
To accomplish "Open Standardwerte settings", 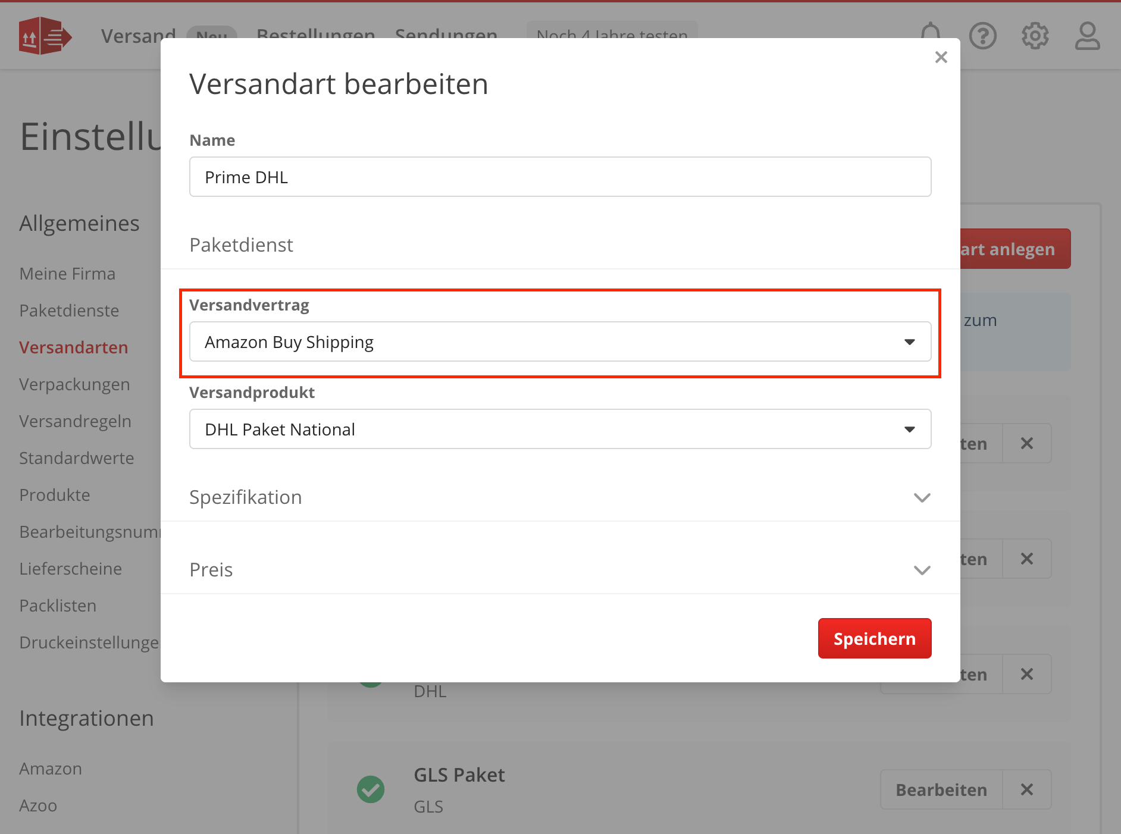I will [x=77, y=458].
